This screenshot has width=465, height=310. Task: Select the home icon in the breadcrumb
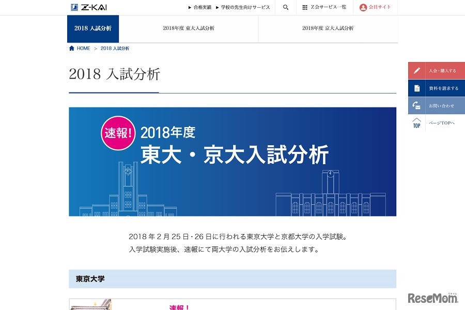tap(71, 48)
